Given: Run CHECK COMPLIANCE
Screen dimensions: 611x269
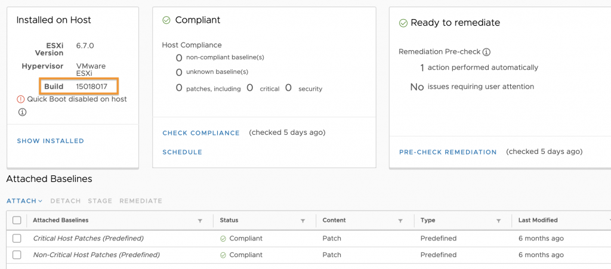Looking at the screenshot, I should click(x=201, y=133).
